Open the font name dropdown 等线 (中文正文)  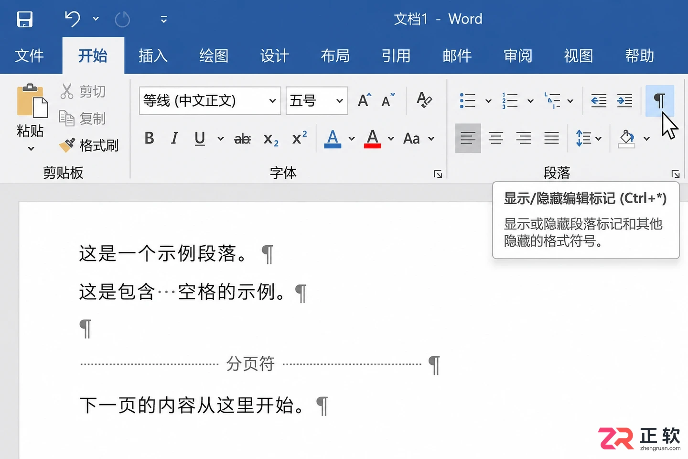tap(272, 101)
